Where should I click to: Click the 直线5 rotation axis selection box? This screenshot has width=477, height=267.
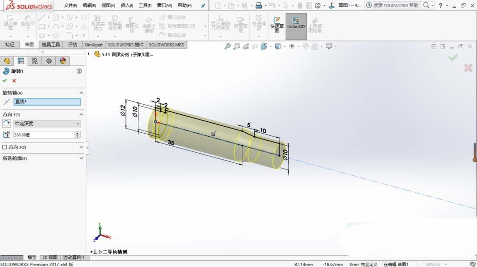(47, 102)
